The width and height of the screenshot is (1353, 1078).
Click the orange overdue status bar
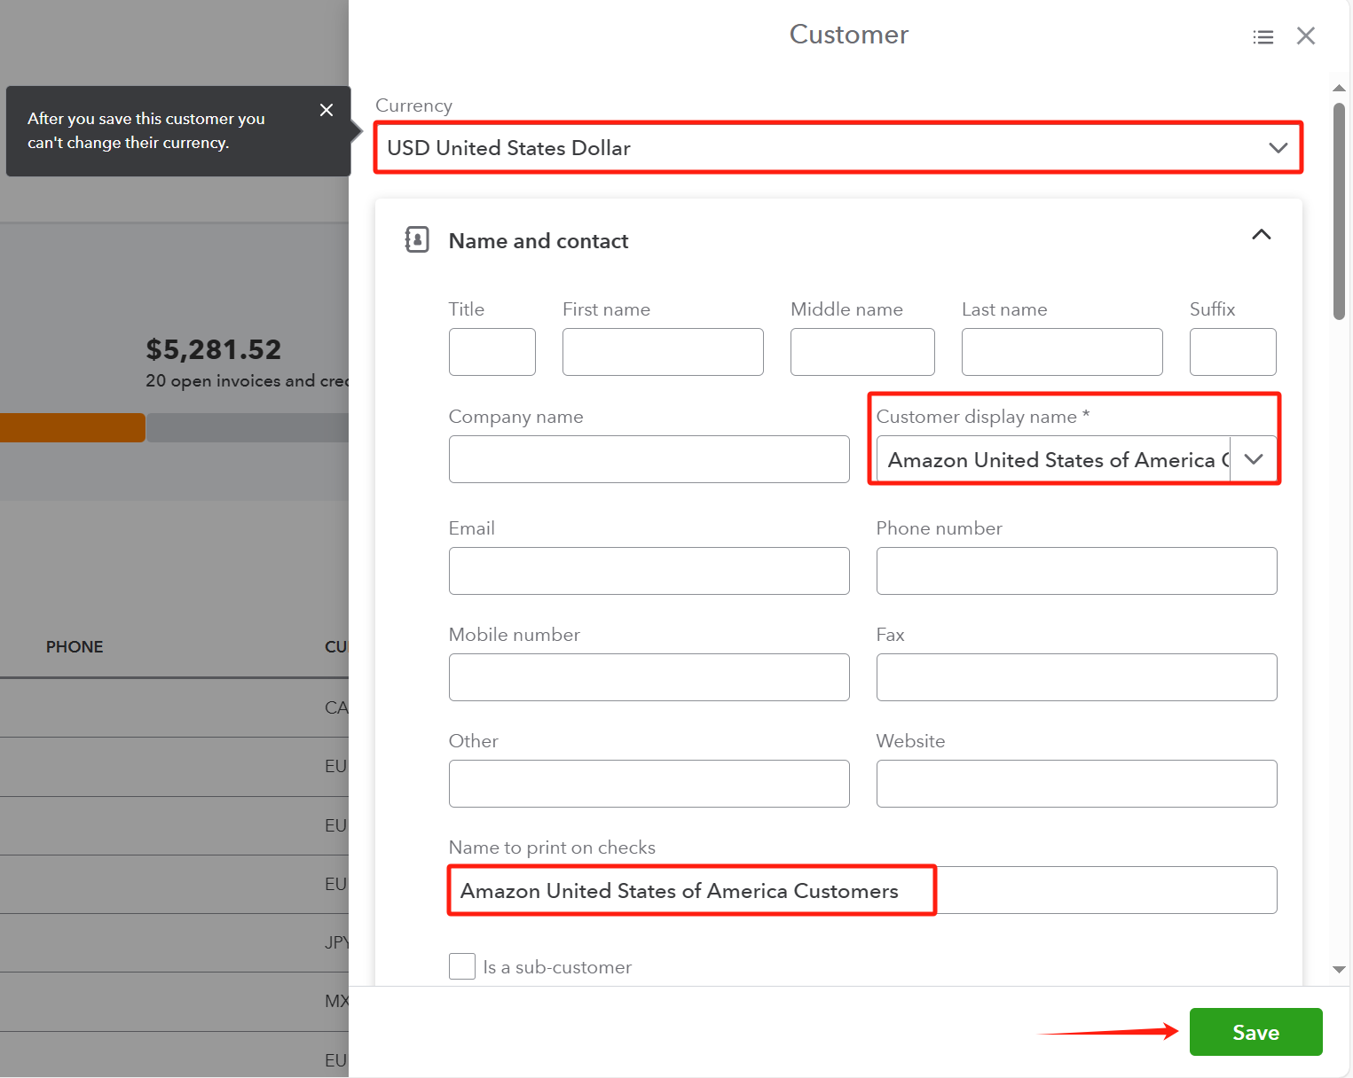pyautogui.click(x=73, y=427)
